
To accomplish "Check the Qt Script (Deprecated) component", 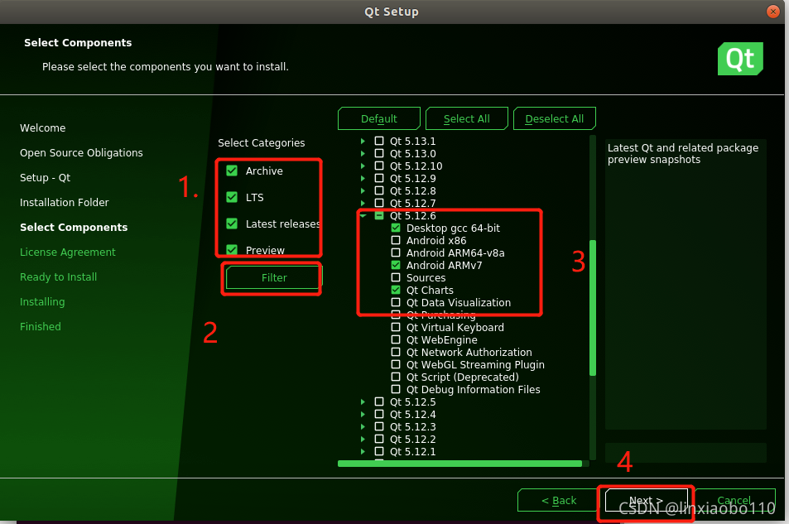I will pyautogui.click(x=396, y=377).
